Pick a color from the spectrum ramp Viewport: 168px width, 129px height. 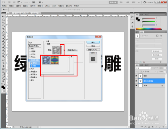149,29
